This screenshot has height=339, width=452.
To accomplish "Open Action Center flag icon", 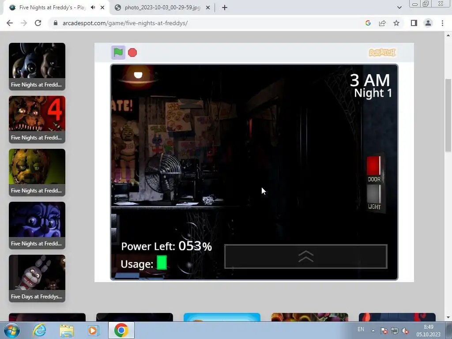I will pos(384,331).
